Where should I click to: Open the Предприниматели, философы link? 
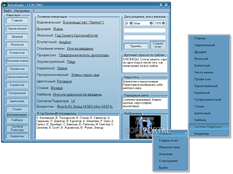(x=84, y=55)
